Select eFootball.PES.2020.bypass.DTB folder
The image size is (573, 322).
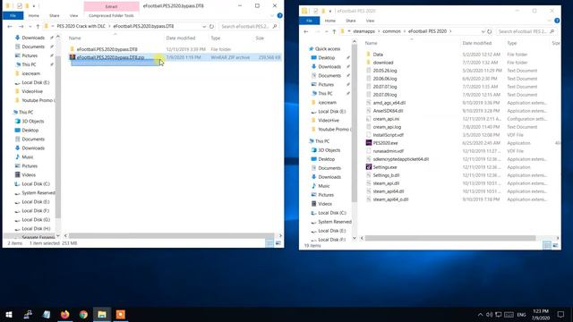coord(107,49)
